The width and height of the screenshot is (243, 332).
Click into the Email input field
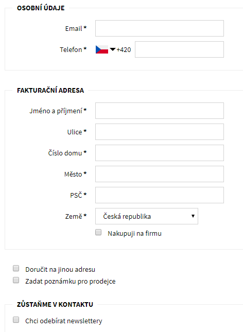[160, 28]
